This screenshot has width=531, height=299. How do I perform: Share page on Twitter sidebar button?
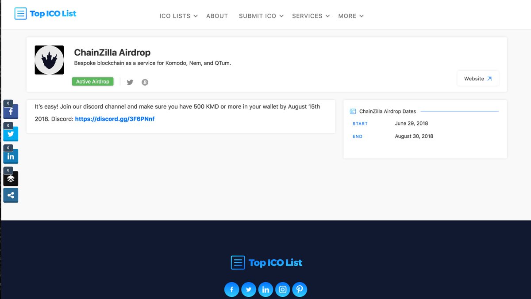pos(11,134)
